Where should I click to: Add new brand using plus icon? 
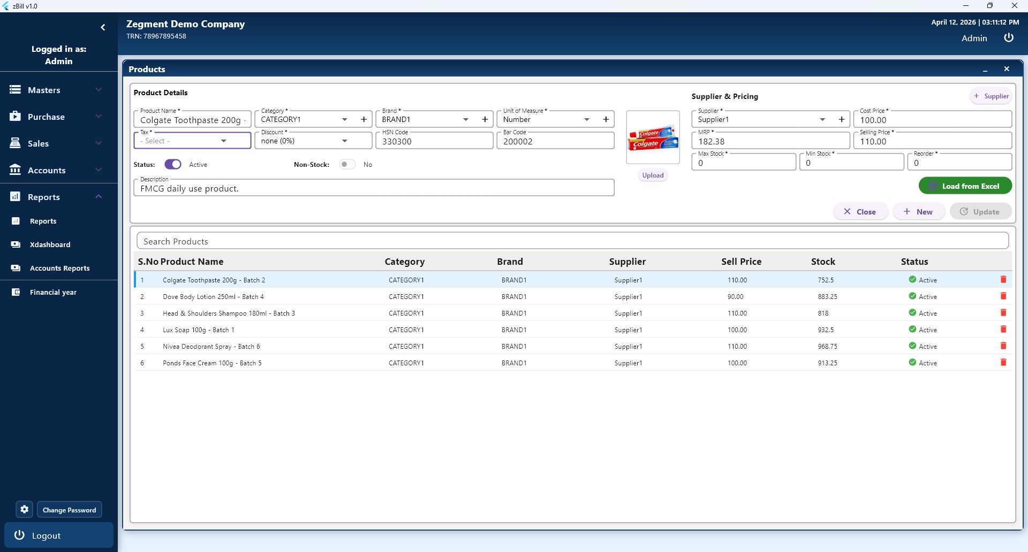(485, 119)
